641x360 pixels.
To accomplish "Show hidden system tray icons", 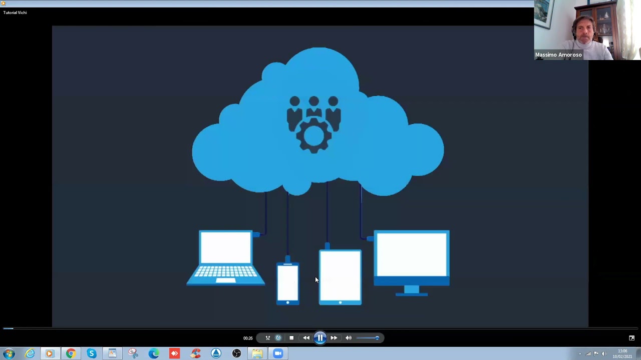I will pos(580,354).
